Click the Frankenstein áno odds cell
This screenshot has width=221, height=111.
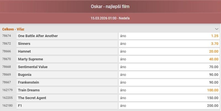click(x=169, y=82)
